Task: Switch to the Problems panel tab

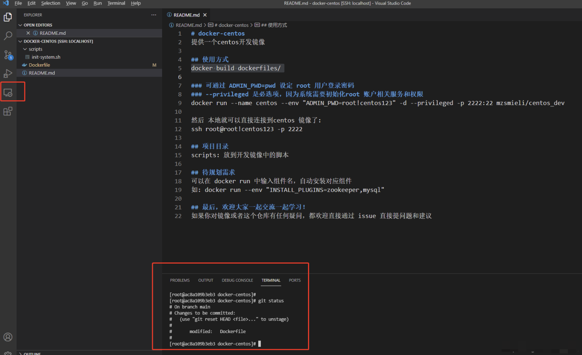Action: point(180,281)
